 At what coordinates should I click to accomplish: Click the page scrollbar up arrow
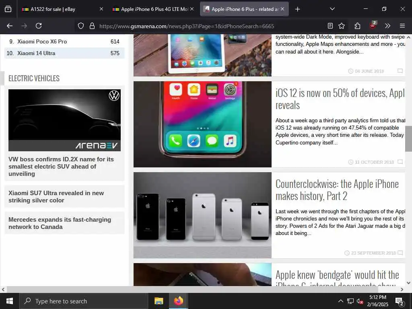coord(409,37)
